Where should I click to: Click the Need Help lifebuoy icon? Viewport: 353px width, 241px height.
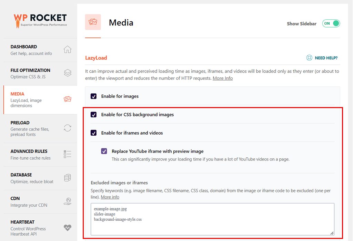click(x=309, y=58)
